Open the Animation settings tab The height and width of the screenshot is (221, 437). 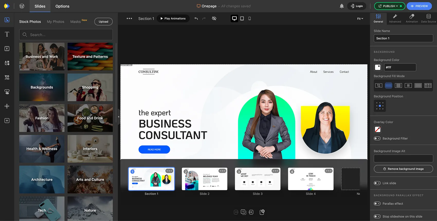pos(412,18)
